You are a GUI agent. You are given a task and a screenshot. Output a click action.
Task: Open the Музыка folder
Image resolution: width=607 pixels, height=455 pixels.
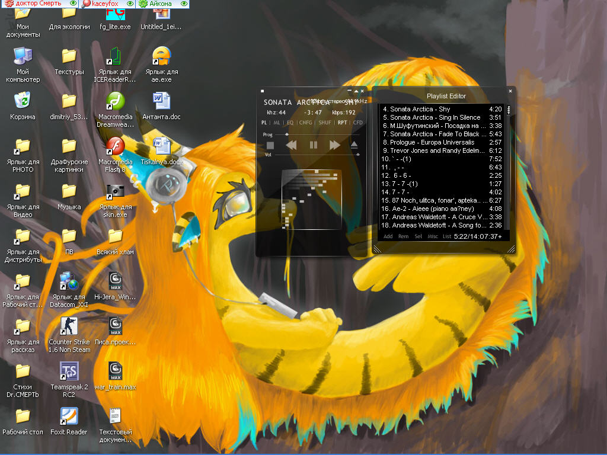click(x=69, y=192)
